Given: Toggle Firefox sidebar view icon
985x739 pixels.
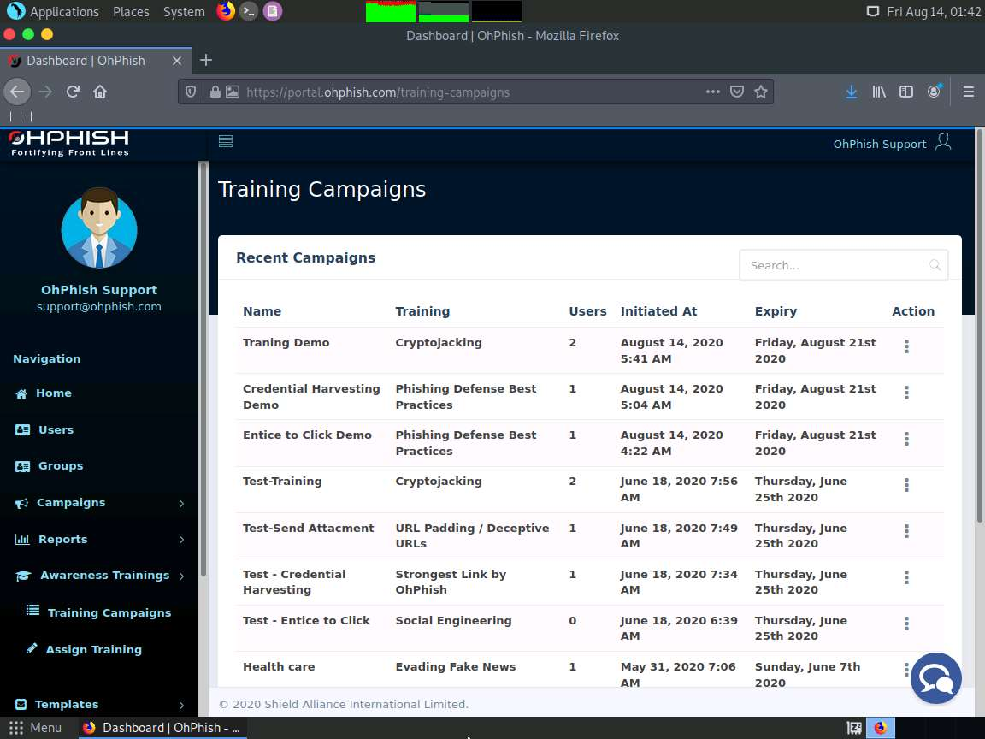Looking at the screenshot, I should click(905, 92).
